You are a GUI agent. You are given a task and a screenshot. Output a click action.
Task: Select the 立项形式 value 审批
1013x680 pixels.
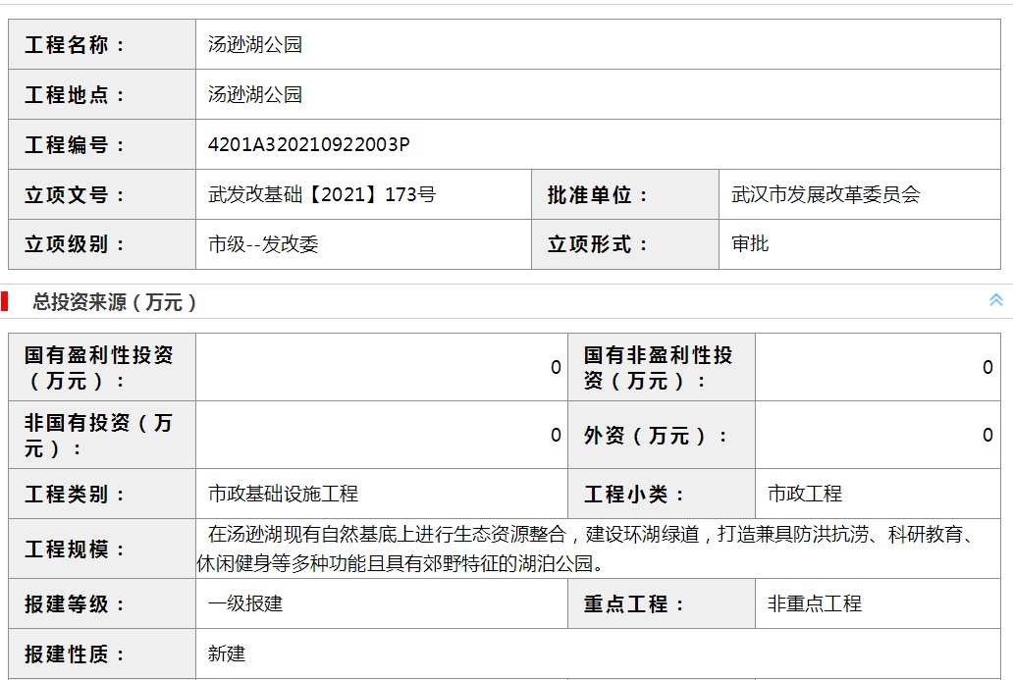[x=750, y=244]
